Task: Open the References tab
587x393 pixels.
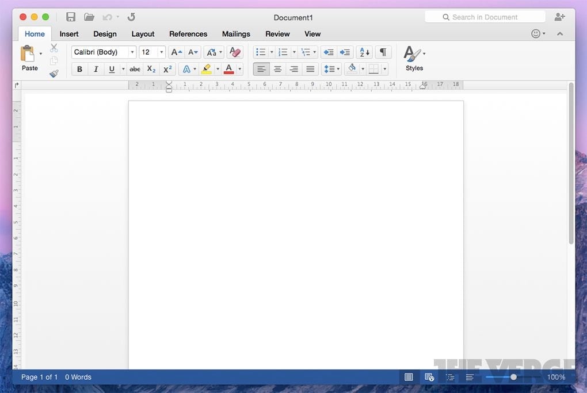Action: (188, 34)
